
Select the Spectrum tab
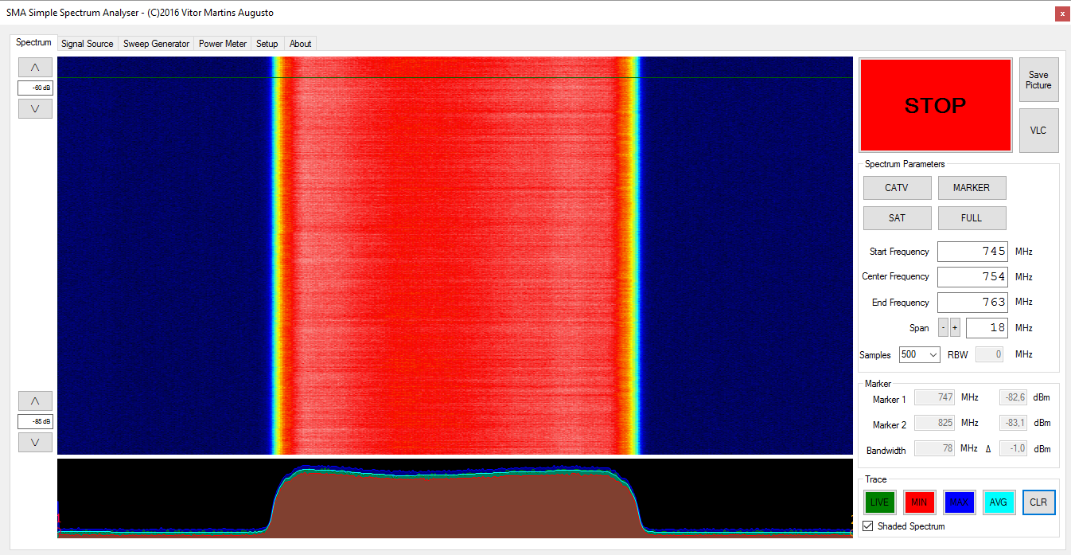pos(33,42)
